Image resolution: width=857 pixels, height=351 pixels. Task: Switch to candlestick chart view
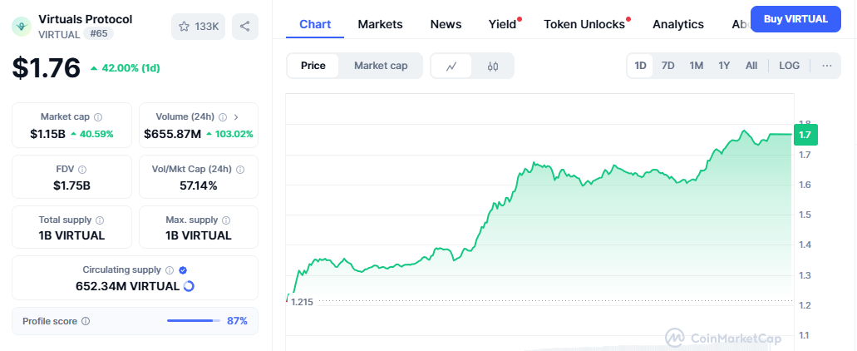point(492,67)
